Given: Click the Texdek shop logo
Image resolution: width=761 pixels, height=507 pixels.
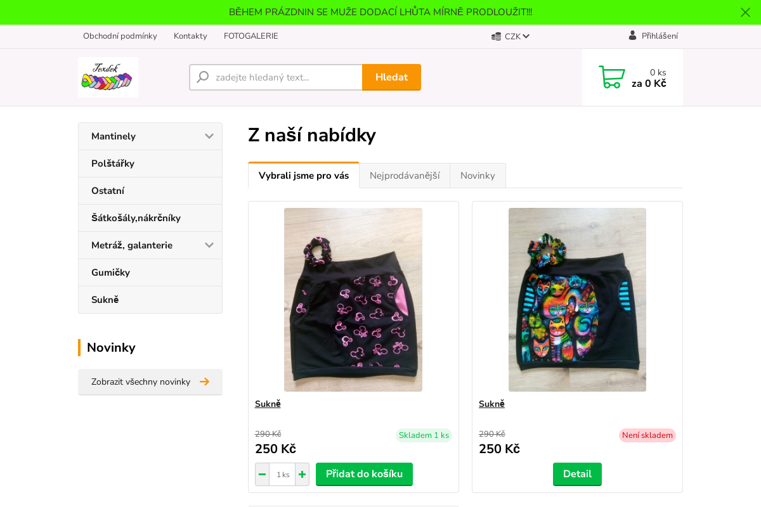Looking at the screenshot, I should [108, 77].
